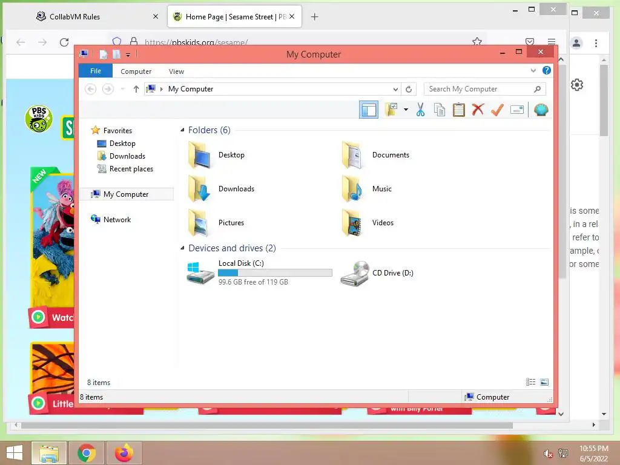Open a new Firefox tab
Viewport: 620px width, 465px height.
point(314,16)
